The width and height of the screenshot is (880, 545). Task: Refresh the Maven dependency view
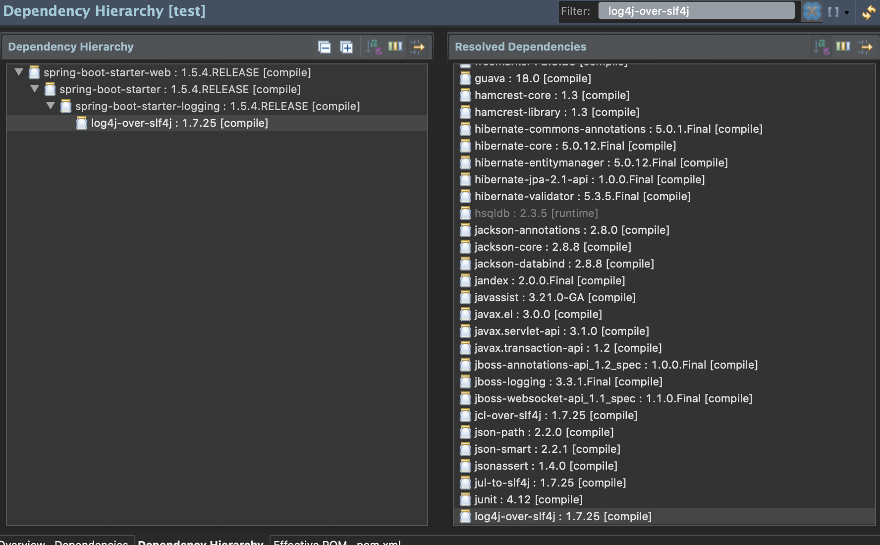(869, 10)
